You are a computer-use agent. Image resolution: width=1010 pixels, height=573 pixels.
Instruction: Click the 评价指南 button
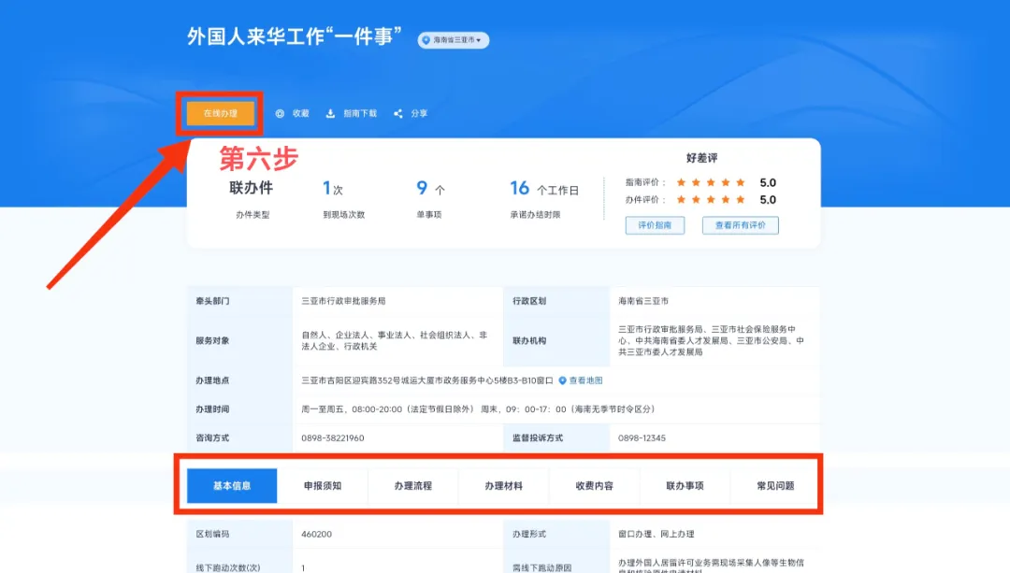pyautogui.click(x=655, y=225)
